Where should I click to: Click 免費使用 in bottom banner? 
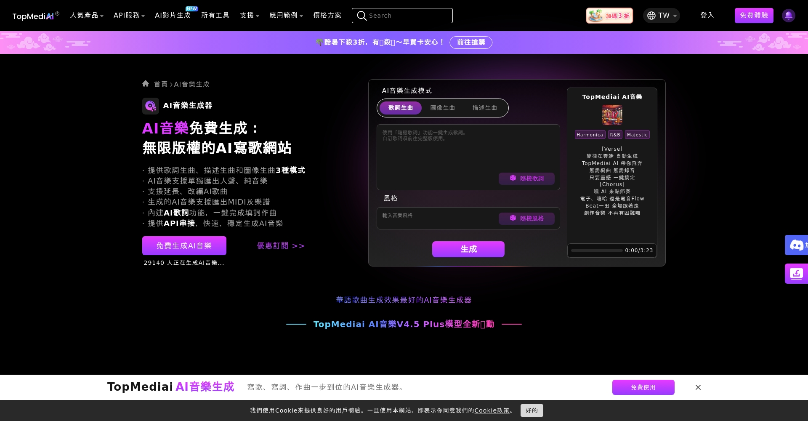point(643,387)
